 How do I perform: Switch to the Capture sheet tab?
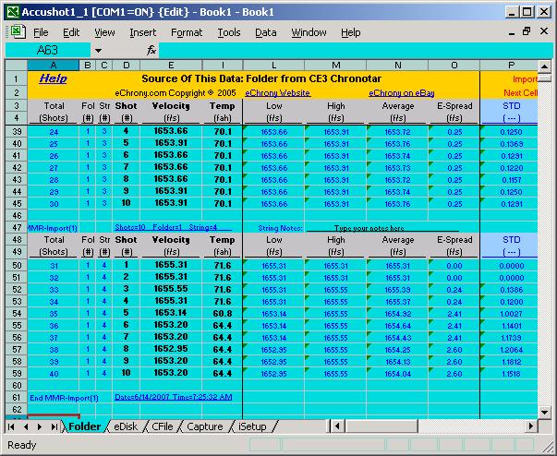coord(205,426)
